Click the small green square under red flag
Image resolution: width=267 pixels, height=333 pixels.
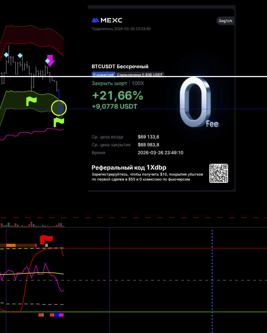tap(47, 245)
